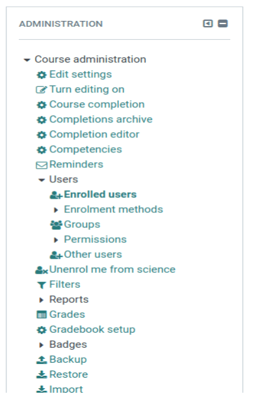253x409 pixels.
Task: Expand the Badges section
Action: pyautogui.click(x=41, y=345)
